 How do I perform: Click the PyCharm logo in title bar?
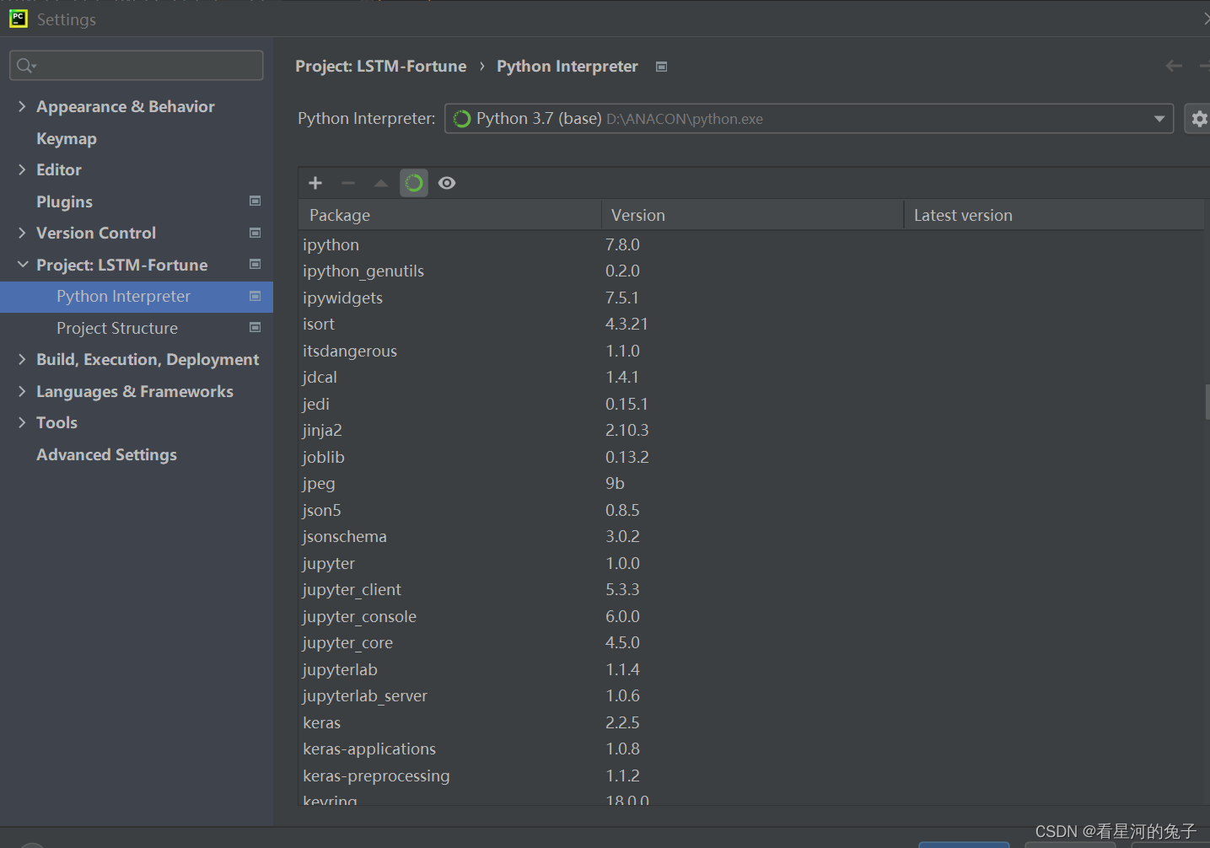[18, 19]
